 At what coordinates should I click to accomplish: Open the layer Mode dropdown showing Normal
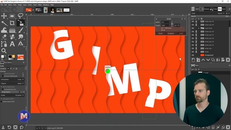coord(221,13)
